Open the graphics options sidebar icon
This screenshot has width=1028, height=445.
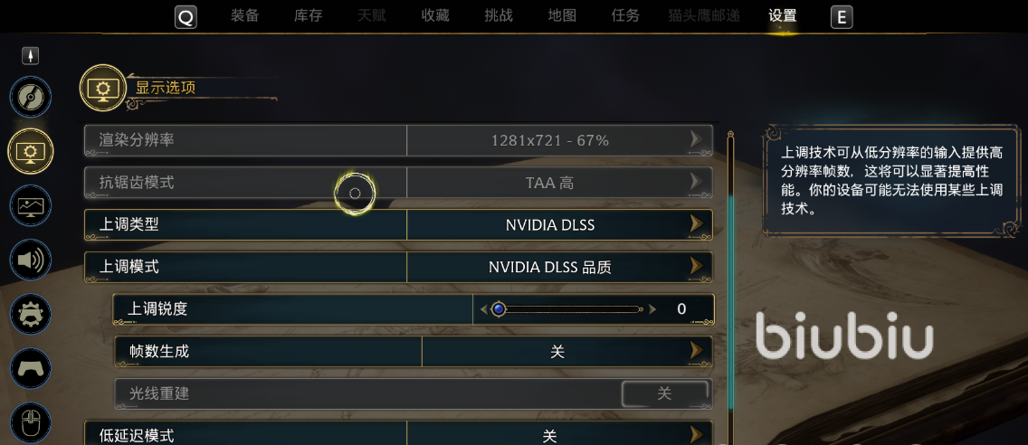click(x=30, y=206)
